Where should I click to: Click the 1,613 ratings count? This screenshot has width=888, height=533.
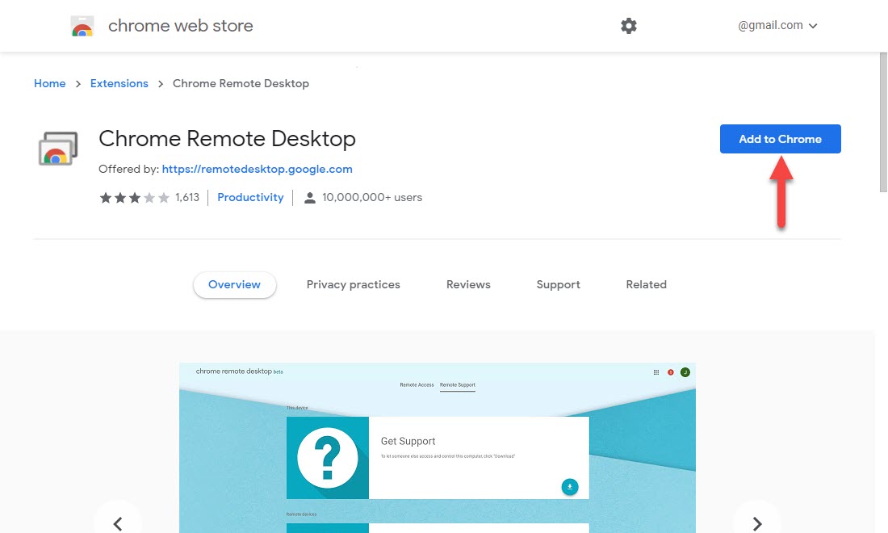[x=187, y=198]
